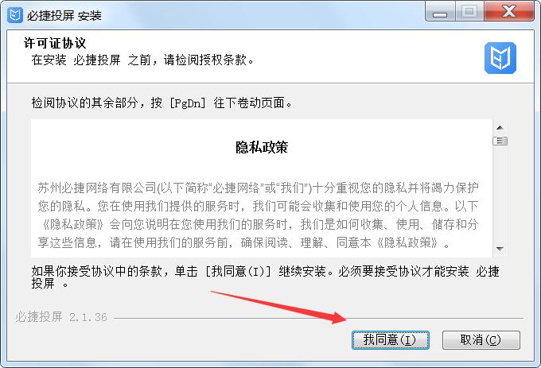Click the [PgDn] instruction line above the license

coord(162,103)
